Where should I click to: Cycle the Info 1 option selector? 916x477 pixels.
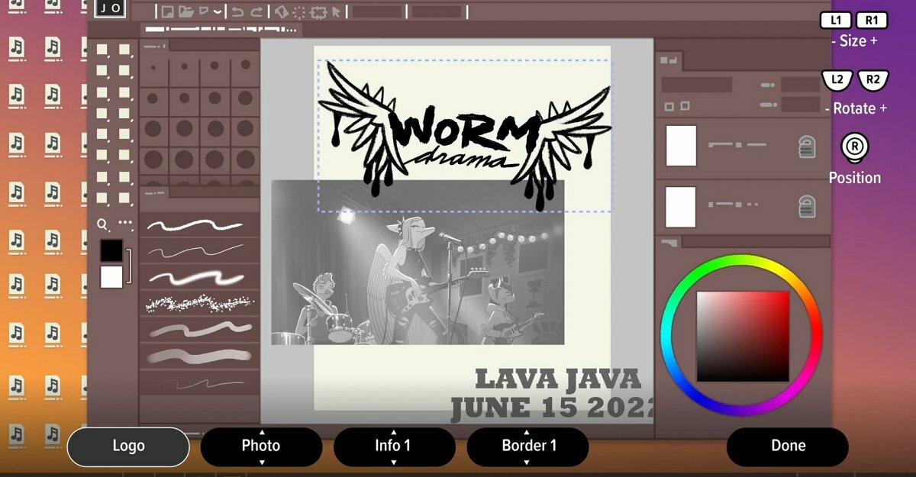(x=394, y=446)
